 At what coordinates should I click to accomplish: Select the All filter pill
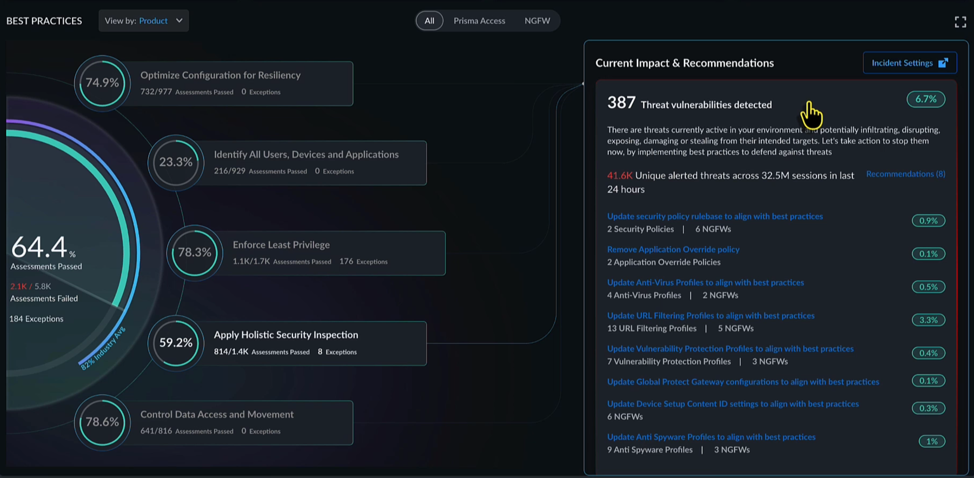pyautogui.click(x=429, y=21)
